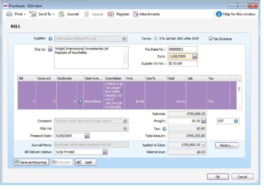Click the Terms arrow icon
The width and height of the screenshot is (264, 190).
point(156,39)
